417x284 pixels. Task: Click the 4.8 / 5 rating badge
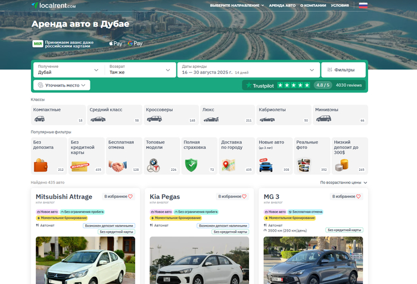point(323,85)
